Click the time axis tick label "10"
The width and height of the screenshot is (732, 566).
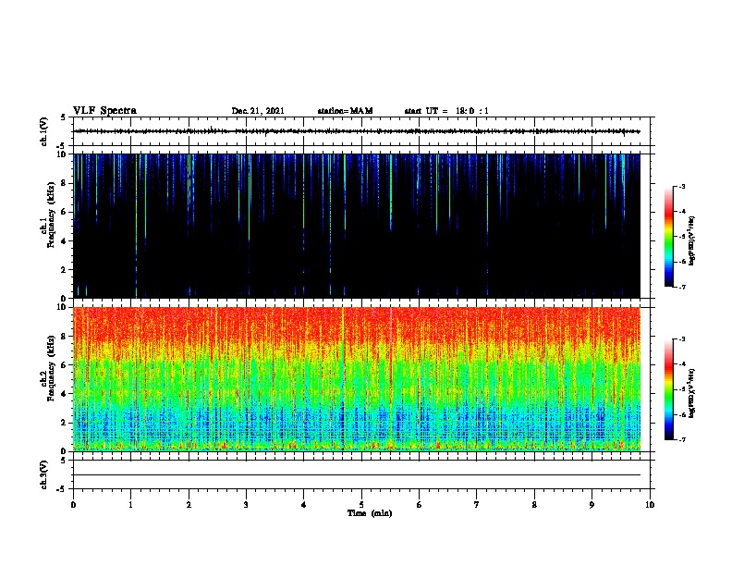(x=650, y=505)
